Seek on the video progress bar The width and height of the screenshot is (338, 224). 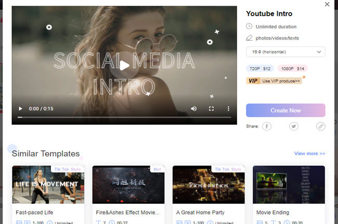124,117
